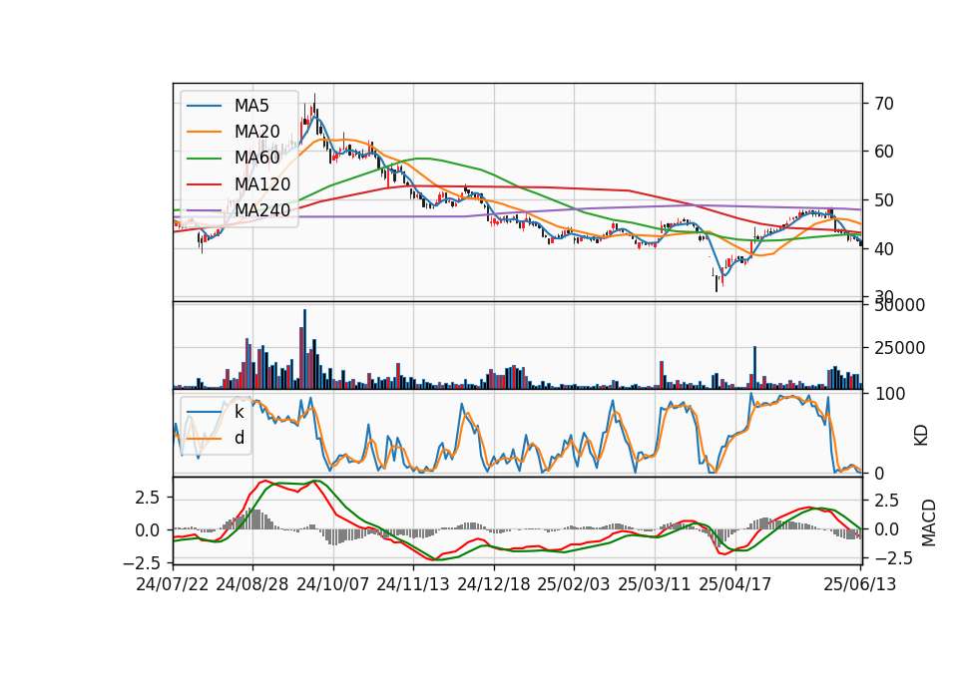Click the 70 price axis label
The image size is (958, 688).
[x=884, y=103]
